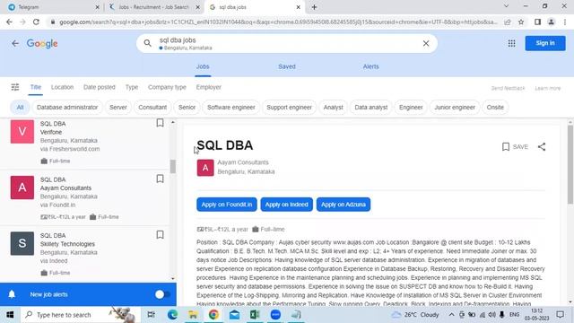
Task: Bookmark the Skillety Technologies SQL DBA job
Action: pyautogui.click(x=160, y=235)
